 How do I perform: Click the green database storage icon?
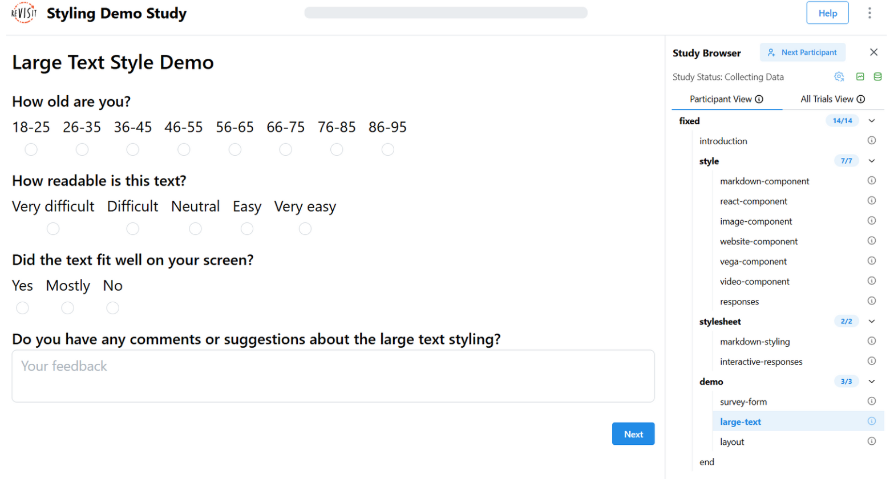point(877,76)
